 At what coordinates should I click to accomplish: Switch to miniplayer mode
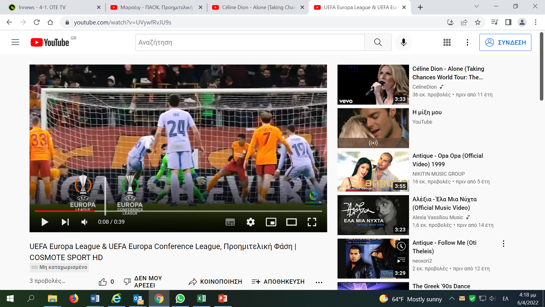point(271,222)
